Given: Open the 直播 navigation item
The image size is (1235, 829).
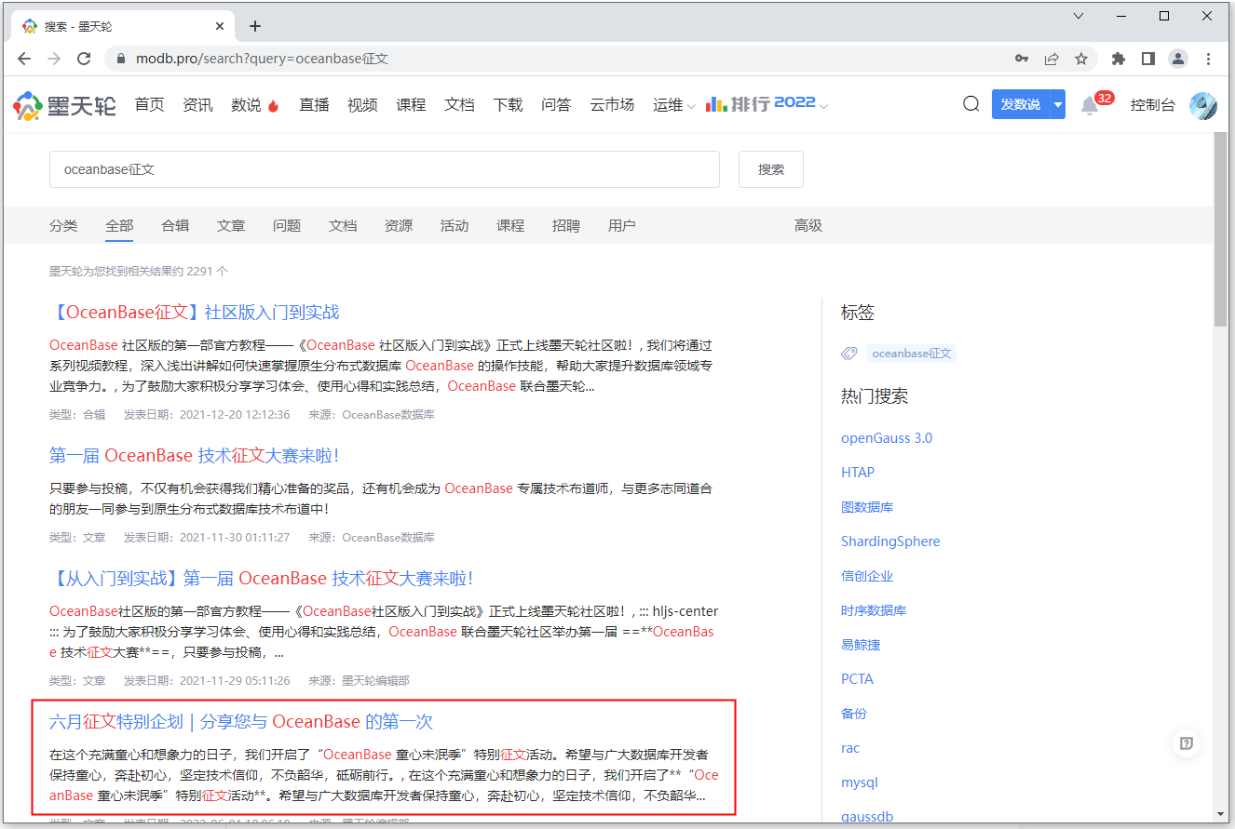Looking at the screenshot, I should [314, 105].
